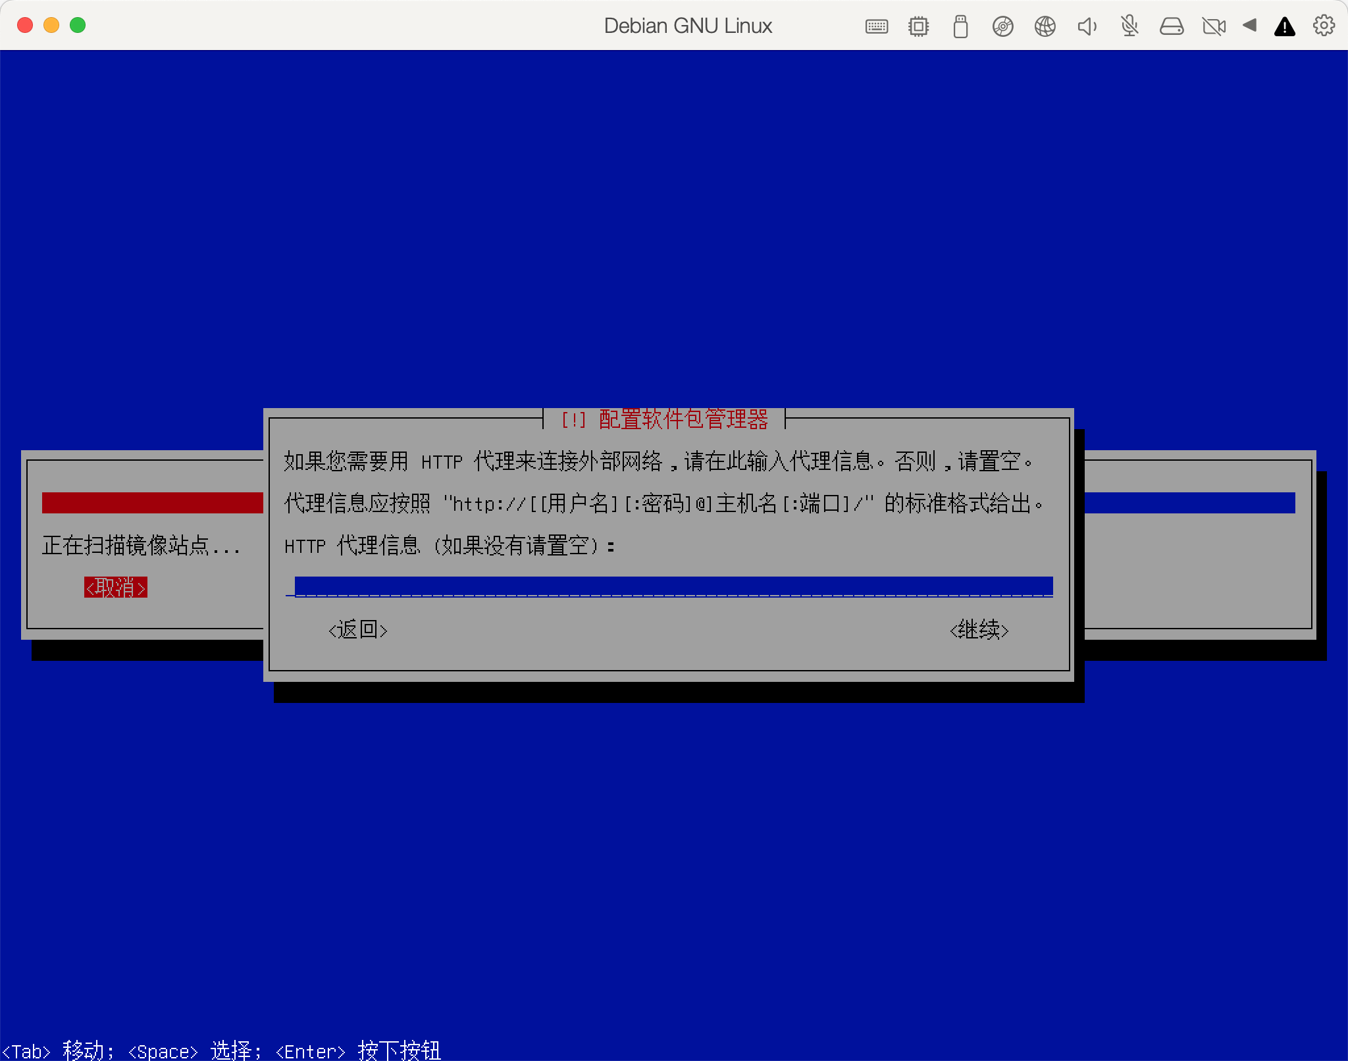Image resolution: width=1348 pixels, height=1061 pixels.
Task: Click the Tab/Space/Enter hint text at bottom
Action: [x=221, y=1050]
